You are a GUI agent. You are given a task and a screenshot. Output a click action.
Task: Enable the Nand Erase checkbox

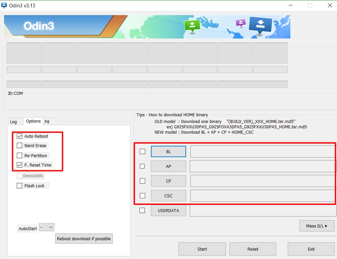pyautogui.click(x=19, y=145)
